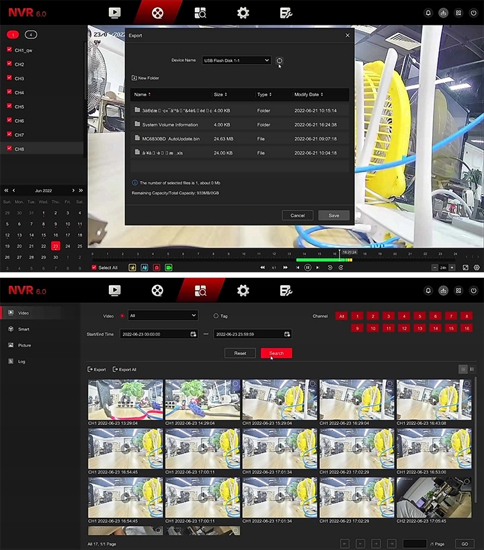Click the Export All icon
This screenshot has width=484, height=550.
coord(116,369)
